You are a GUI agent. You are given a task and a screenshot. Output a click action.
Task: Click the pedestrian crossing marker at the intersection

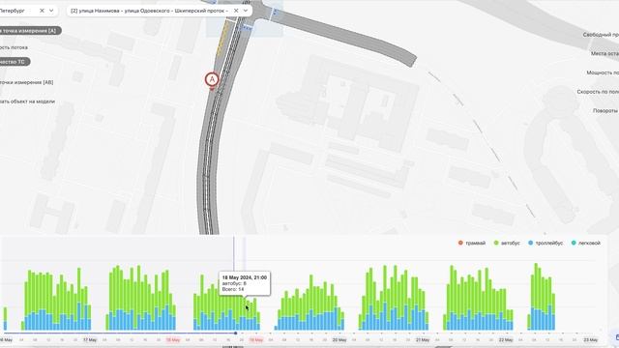pos(247,28)
